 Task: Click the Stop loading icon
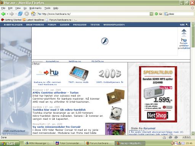(27, 14)
